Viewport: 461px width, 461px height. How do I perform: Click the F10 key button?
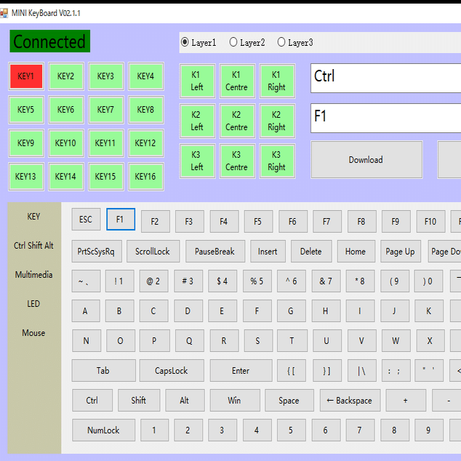pos(430,221)
